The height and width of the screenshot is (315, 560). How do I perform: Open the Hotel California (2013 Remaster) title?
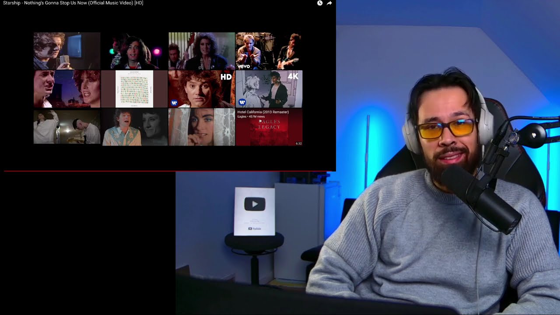(263, 112)
